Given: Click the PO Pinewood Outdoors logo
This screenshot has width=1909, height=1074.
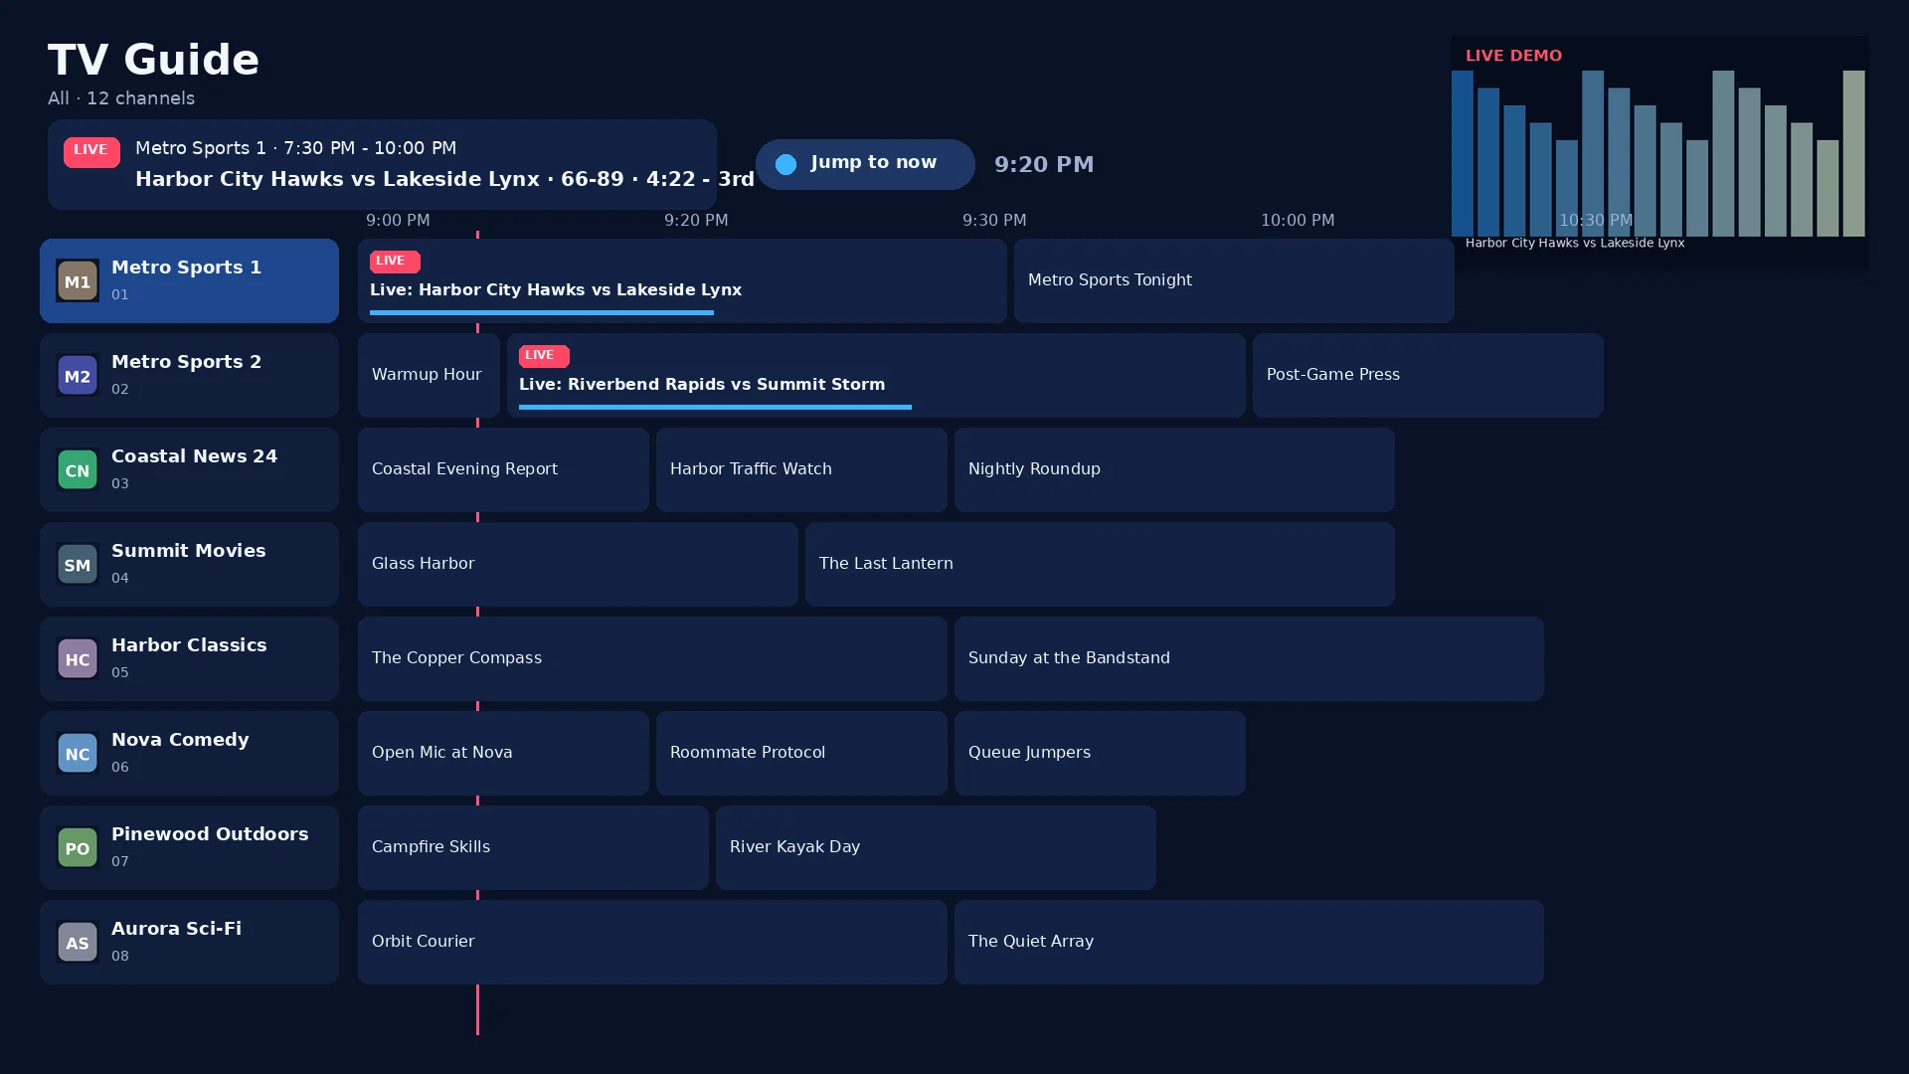Looking at the screenshot, I should click(x=78, y=847).
